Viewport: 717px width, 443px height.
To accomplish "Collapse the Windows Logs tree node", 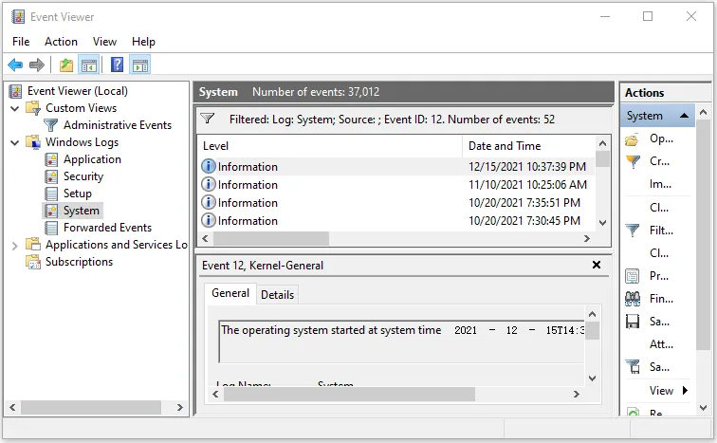I will click(14, 142).
